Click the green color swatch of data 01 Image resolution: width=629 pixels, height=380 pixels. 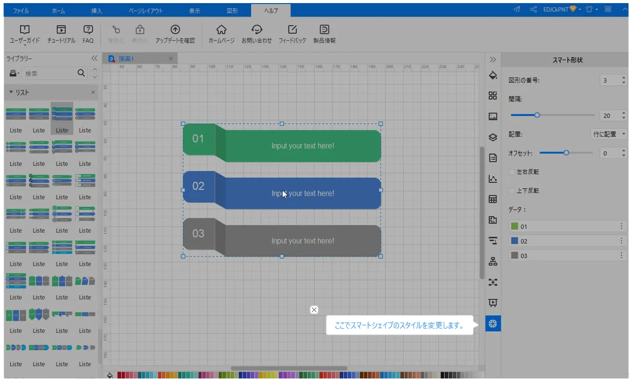[x=515, y=226]
